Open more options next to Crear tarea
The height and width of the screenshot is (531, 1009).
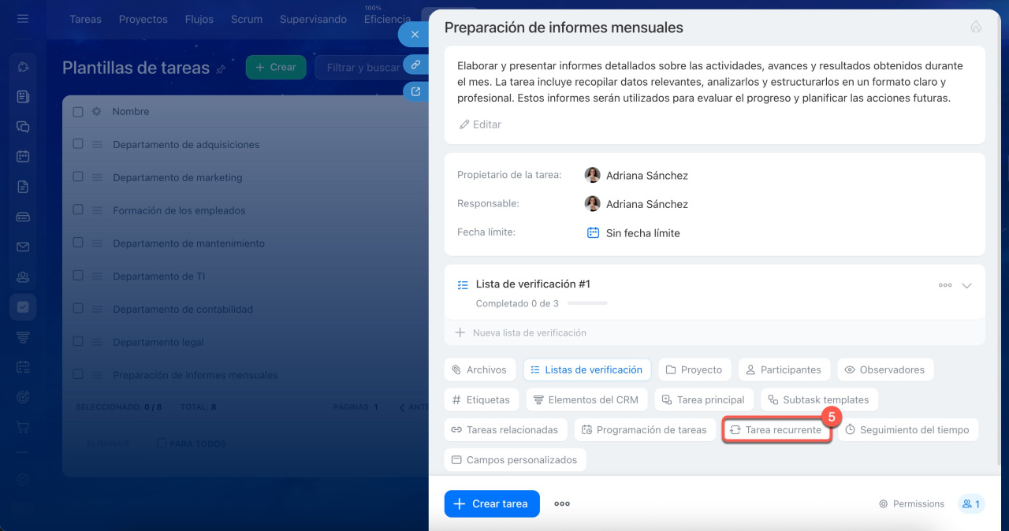click(562, 504)
